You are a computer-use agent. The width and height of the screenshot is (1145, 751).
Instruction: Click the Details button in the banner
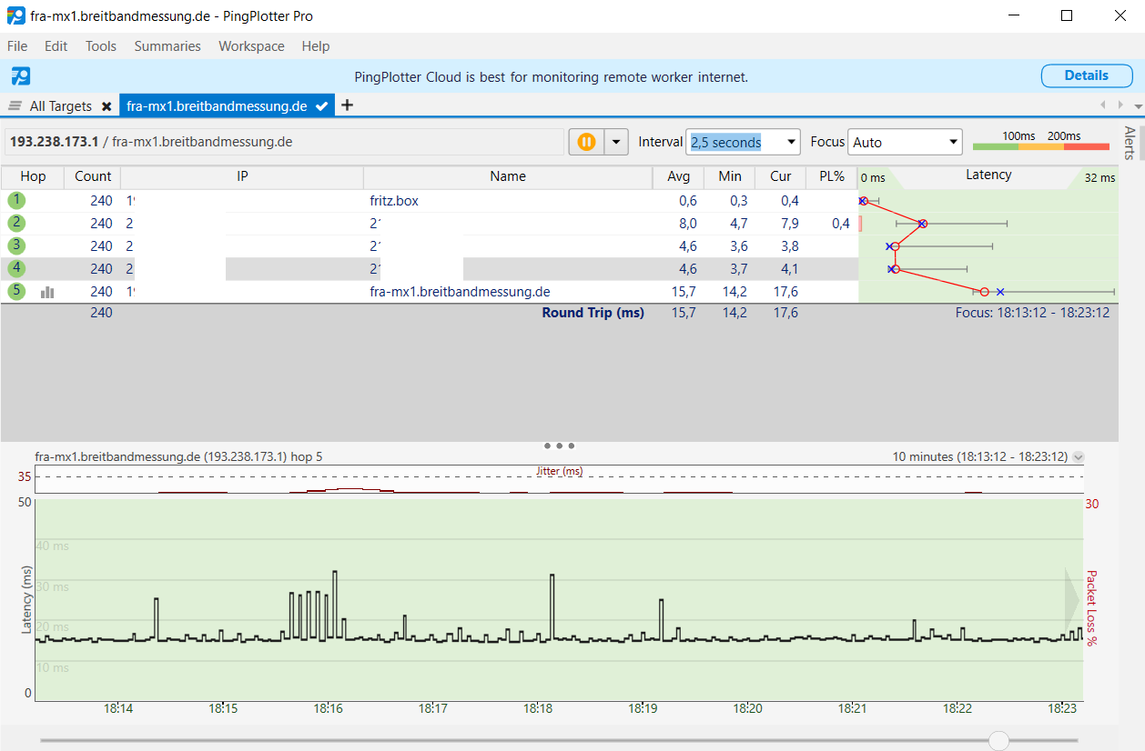1087,75
